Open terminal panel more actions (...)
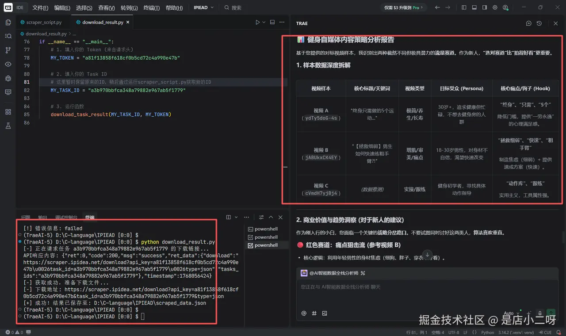The height and width of the screenshot is (336, 566). point(246,217)
